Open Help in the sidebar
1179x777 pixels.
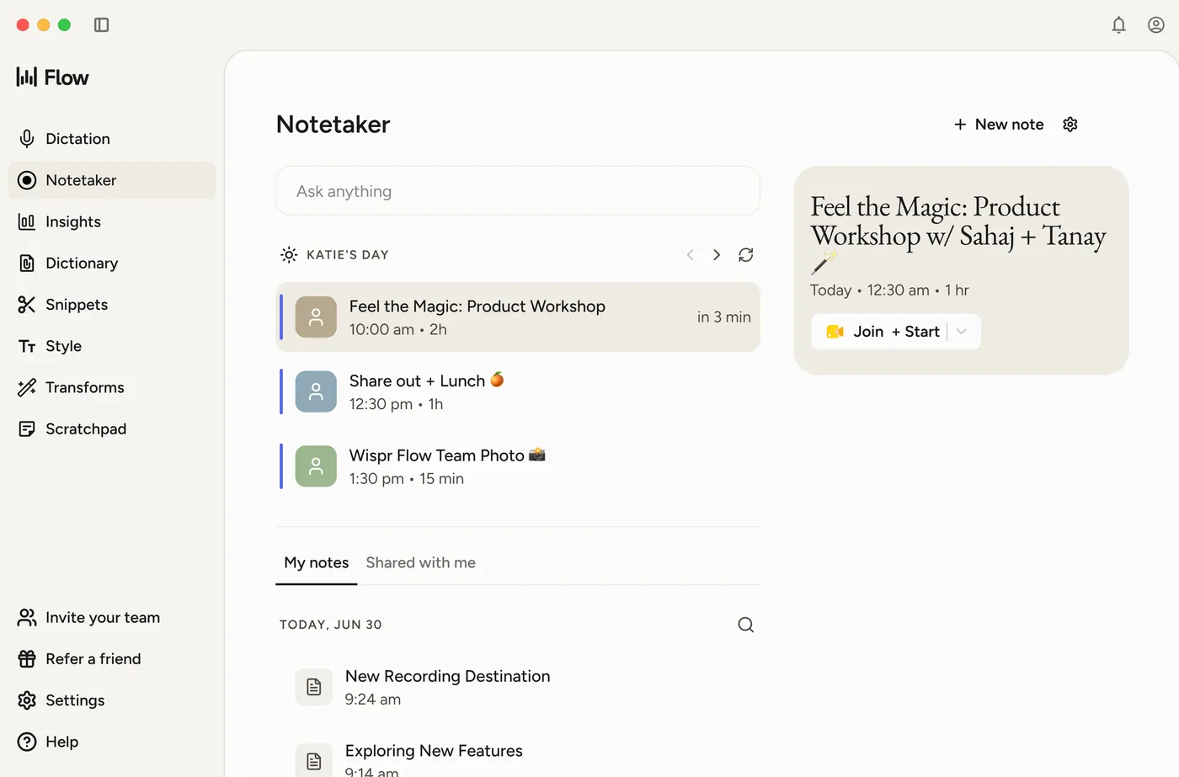click(x=112, y=742)
